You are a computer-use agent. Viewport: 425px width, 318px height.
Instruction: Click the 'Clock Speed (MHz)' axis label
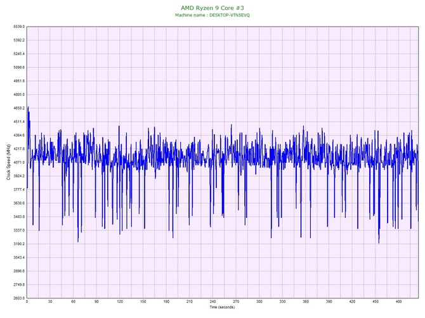click(x=8, y=162)
